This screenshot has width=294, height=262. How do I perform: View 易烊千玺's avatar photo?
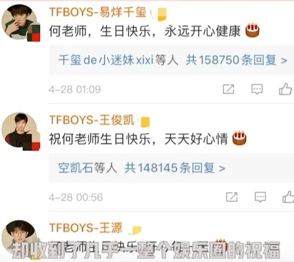20,22
